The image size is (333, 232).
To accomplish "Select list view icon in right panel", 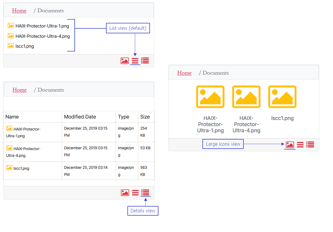I will (x=300, y=145).
